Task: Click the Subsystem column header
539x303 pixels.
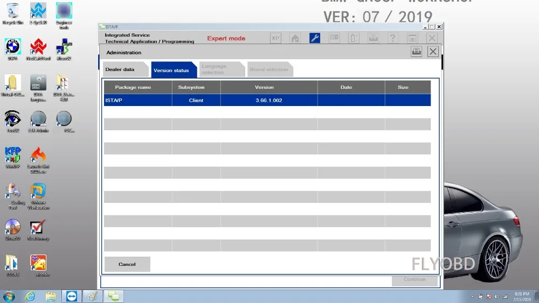Action: tap(196, 87)
